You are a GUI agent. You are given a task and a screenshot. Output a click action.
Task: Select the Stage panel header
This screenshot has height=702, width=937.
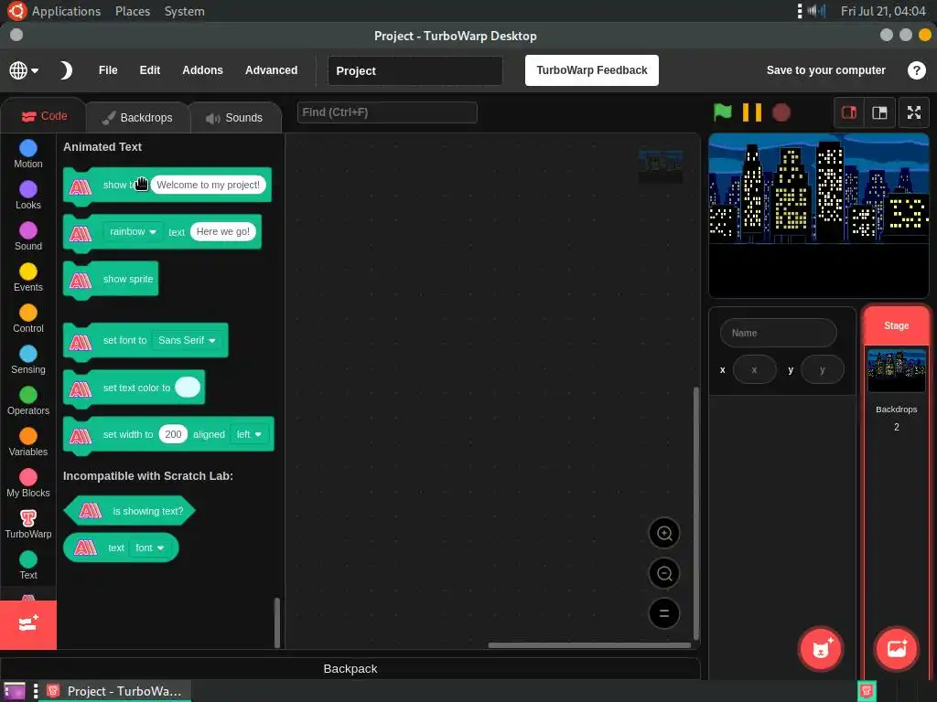897,326
